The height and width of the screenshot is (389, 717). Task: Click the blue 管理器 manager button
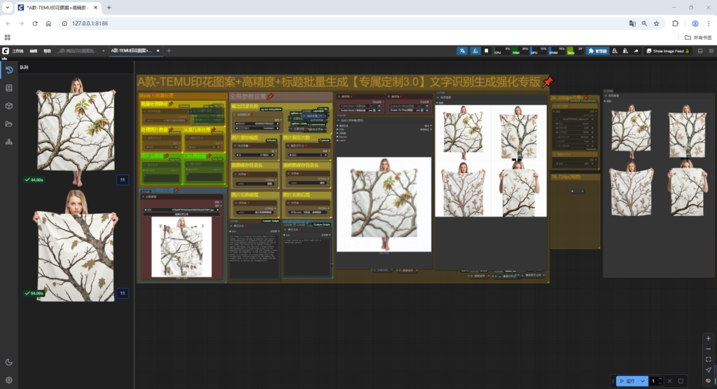597,51
